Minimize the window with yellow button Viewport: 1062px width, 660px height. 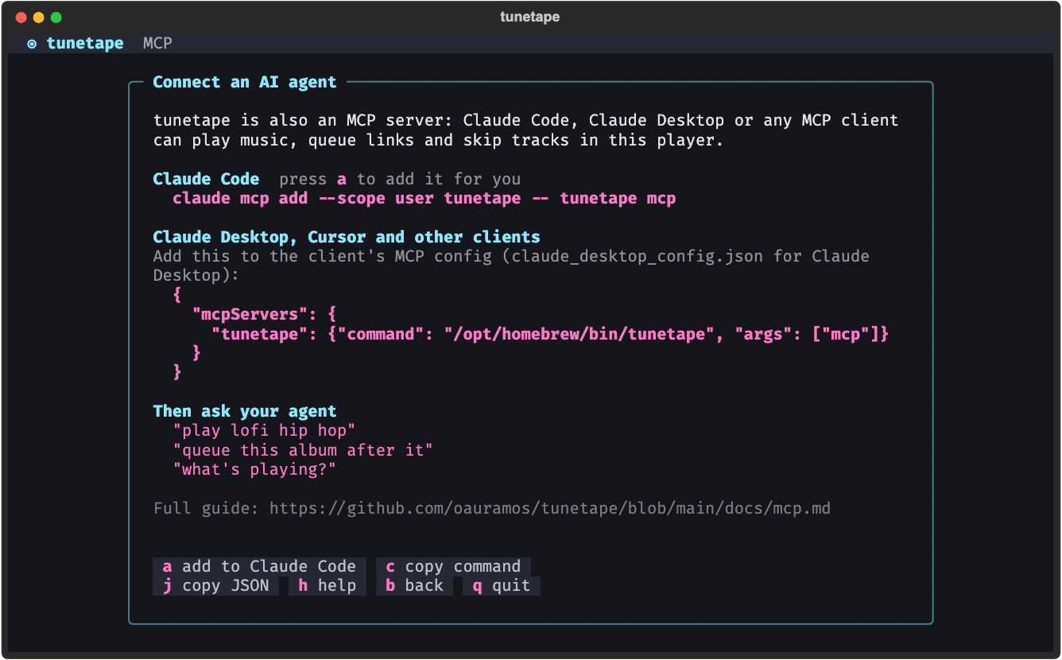tap(38, 17)
